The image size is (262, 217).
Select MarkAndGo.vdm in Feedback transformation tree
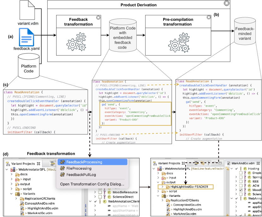pyautogui.click(x=40, y=213)
